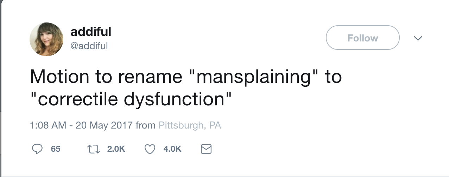Click the tweet text starting "Motion to rename"

pos(186,88)
